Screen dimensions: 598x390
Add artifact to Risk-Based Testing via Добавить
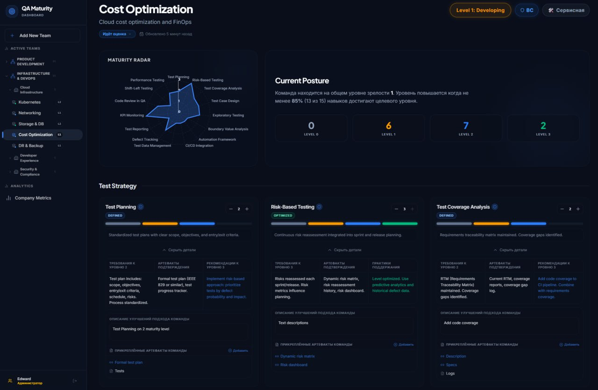(404, 345)
